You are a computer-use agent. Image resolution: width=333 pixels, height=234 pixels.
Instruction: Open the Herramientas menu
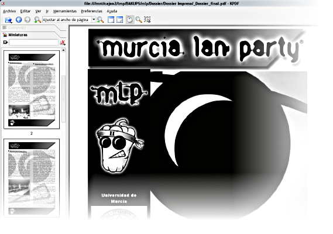coord(65,11)
